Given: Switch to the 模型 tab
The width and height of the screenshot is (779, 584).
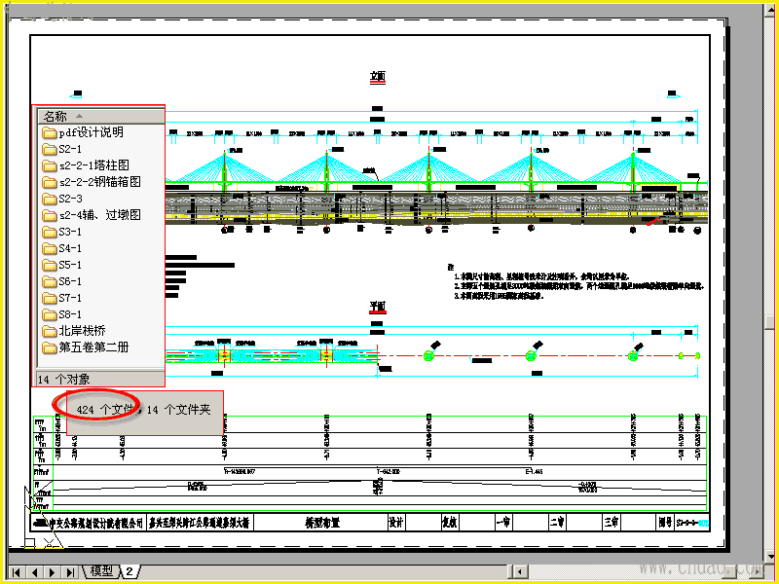Looking at the screenshot, I should point(101,571).
